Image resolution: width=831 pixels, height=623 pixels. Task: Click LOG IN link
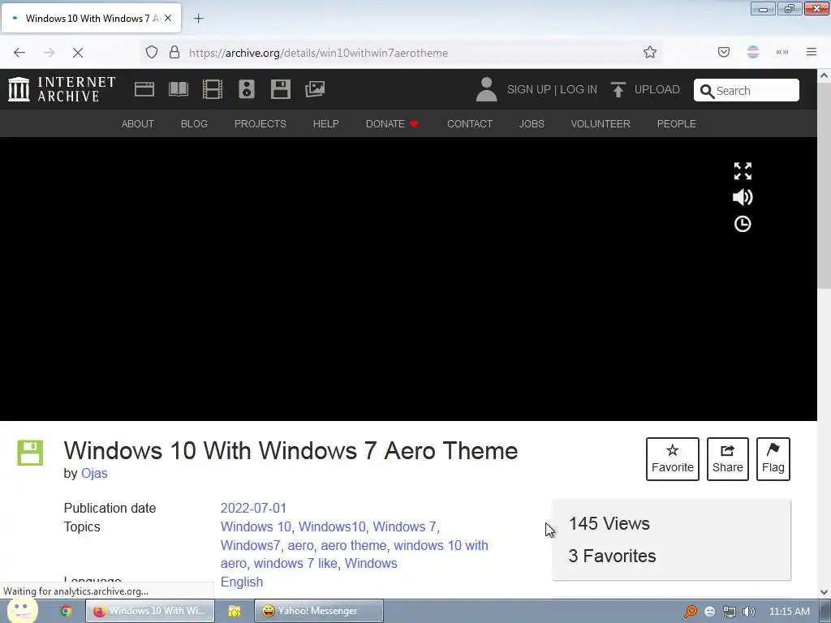pyautogui.click(x=579, y=89)
